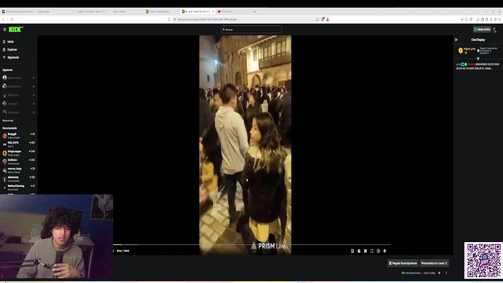
Task: Click the Buscar search field
Action: [251, 29]
